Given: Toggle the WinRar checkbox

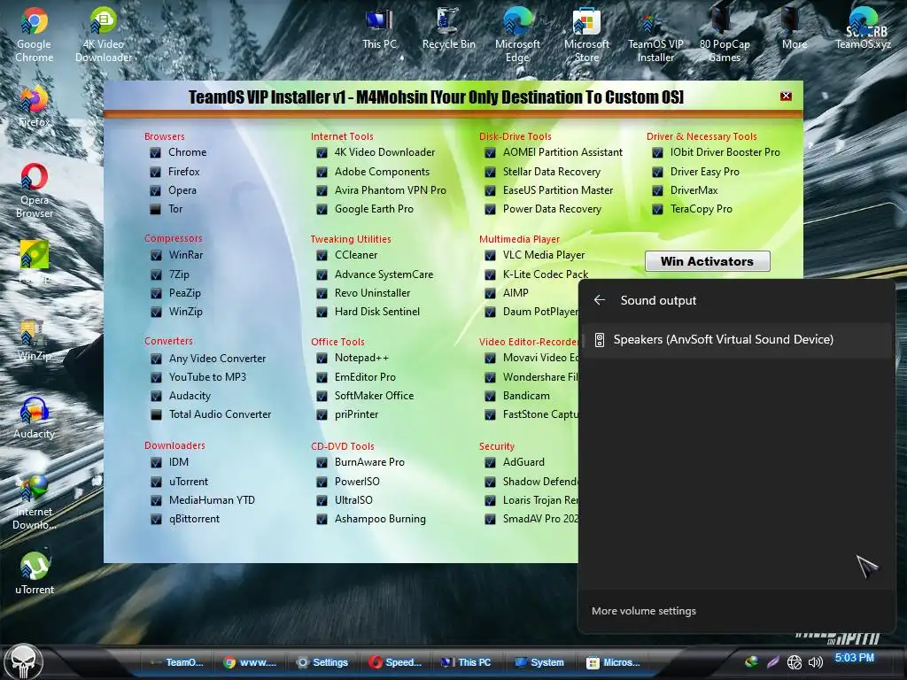Looking at the screenshot, I should (x=156, y=255).
